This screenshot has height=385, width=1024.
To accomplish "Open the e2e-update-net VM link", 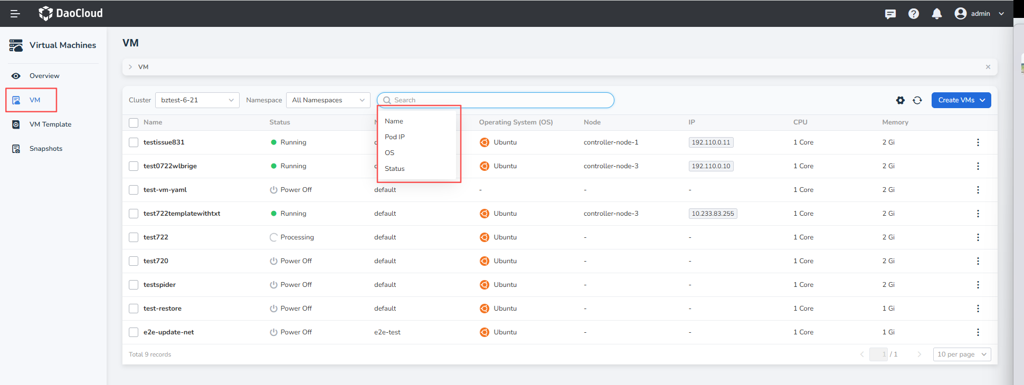I will coord(168,332).
